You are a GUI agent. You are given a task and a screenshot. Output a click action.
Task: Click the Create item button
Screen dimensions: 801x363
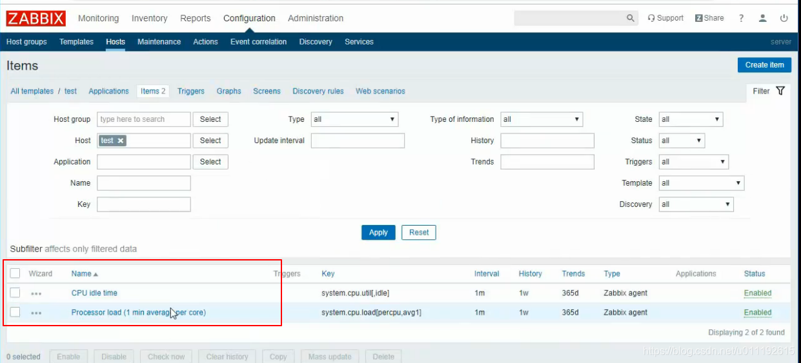pos(764,65)
